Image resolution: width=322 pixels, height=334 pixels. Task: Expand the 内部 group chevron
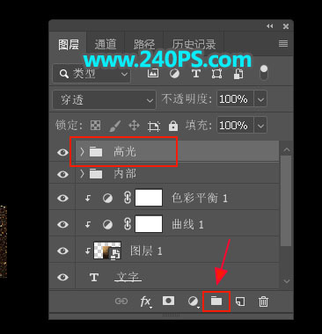click(82, 174)
